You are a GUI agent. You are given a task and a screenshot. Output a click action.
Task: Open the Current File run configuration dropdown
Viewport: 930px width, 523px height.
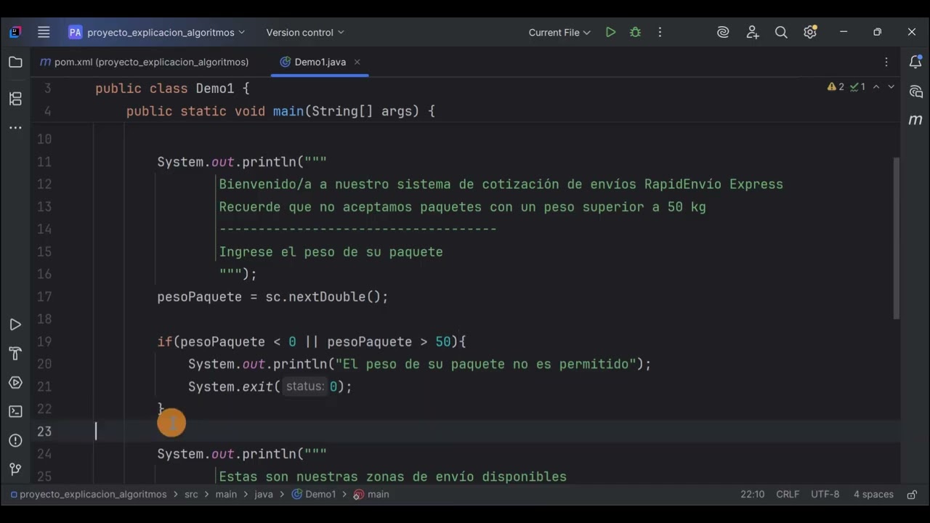(x=559, y=33)
